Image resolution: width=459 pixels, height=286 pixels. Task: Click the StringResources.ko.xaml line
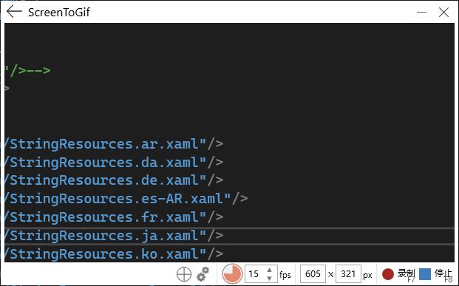point(115,253)
